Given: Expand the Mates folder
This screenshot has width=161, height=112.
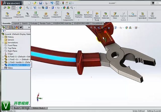Looking at the screenshot, I should click(3, 68).
